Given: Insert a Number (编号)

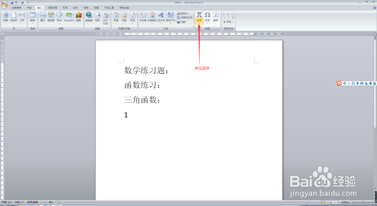Looking at the screenshot, I should 215,18.
